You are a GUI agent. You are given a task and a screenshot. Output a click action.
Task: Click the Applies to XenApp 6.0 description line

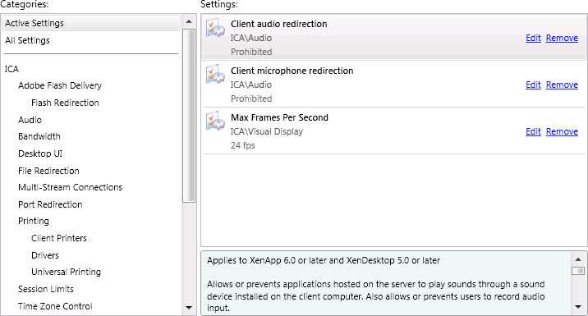(324, 260)
